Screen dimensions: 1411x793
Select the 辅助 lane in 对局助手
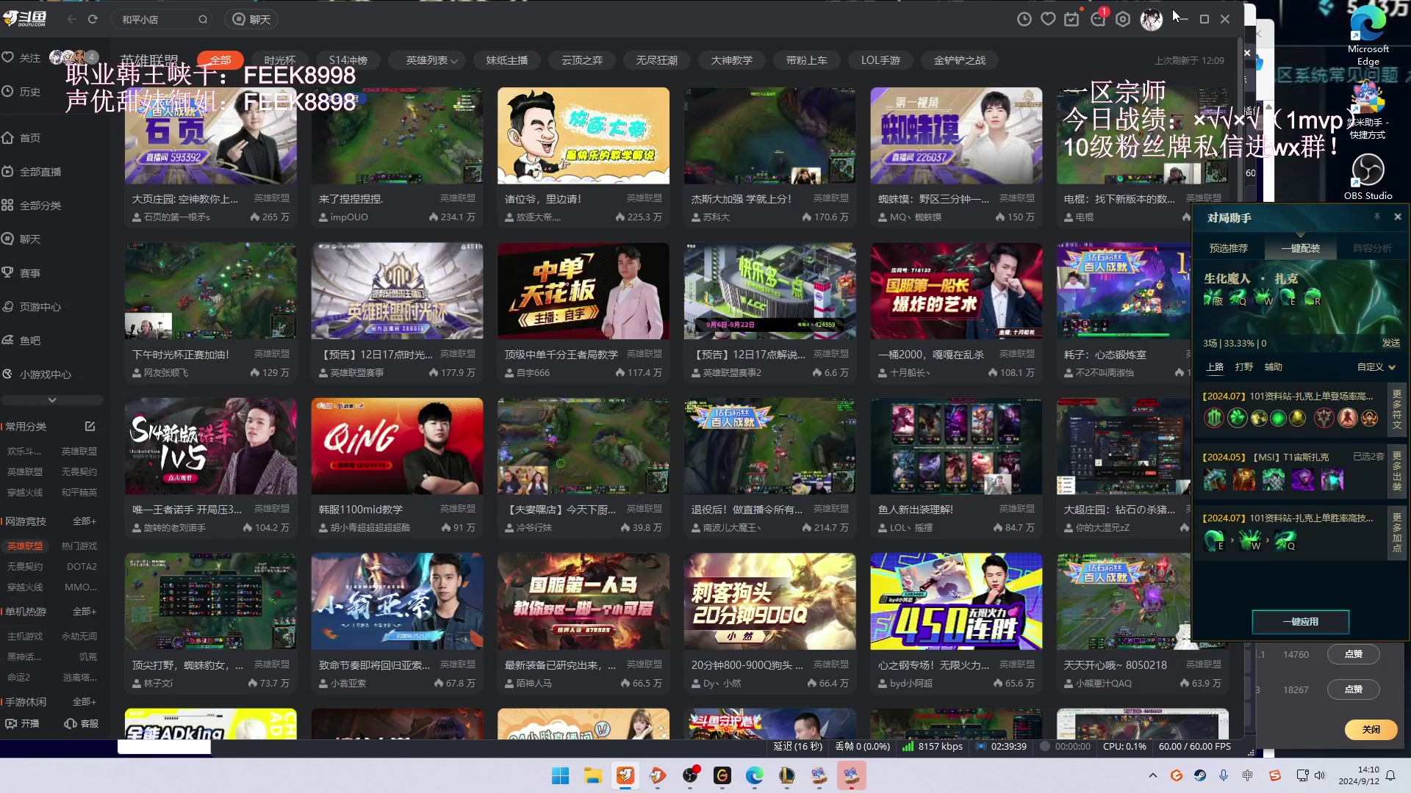[x=1273, y=366]
